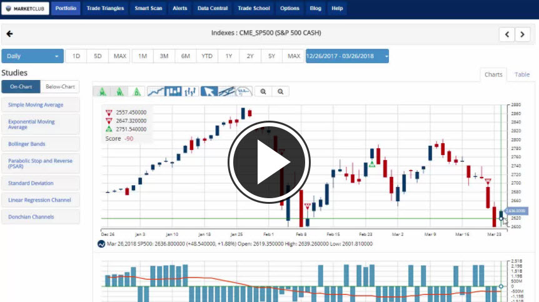Zoom in on the chart
539x302 pixels.
click(263, 91)
